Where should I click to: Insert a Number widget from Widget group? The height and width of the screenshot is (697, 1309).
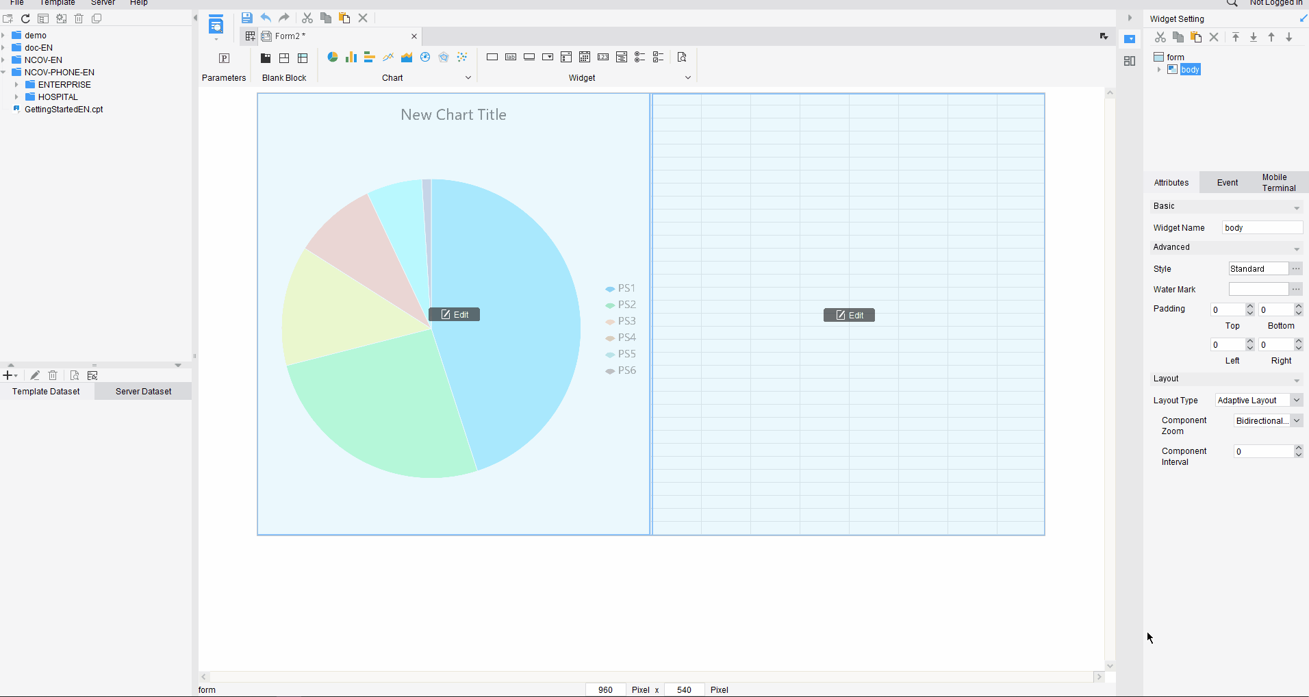603,58
